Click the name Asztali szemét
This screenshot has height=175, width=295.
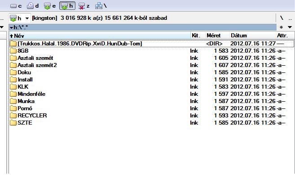click(x=35, y=58)
